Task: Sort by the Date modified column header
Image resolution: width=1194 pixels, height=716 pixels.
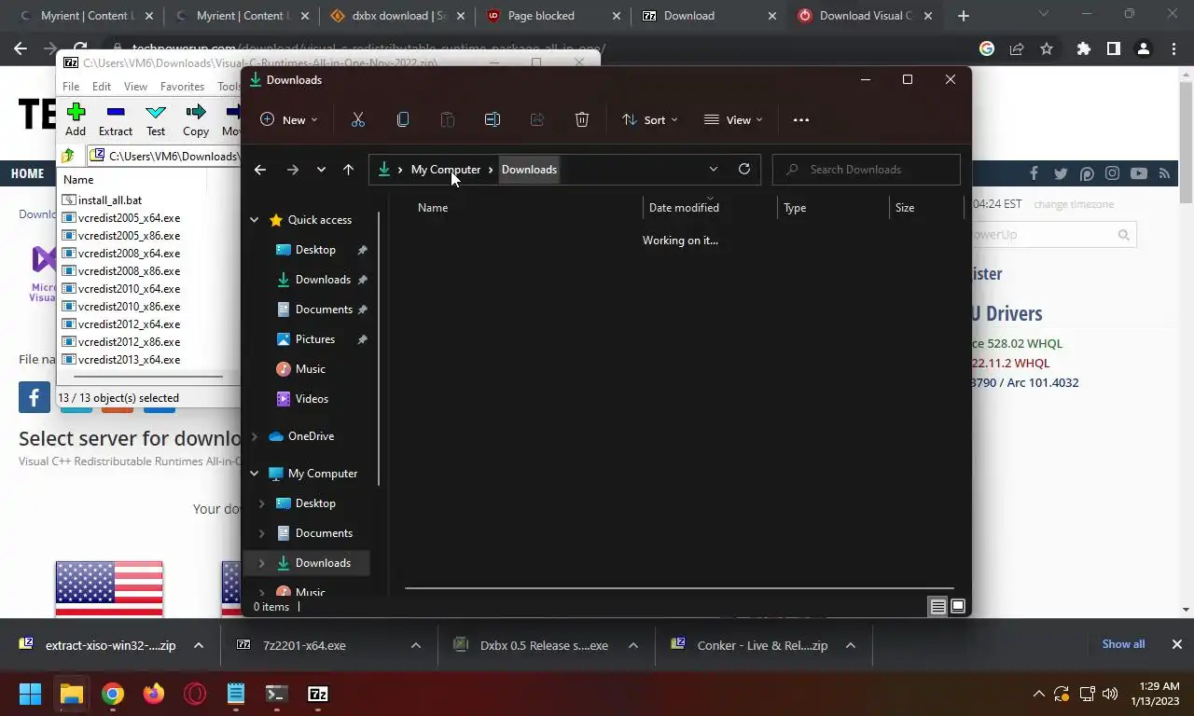Action: [684, 208]
